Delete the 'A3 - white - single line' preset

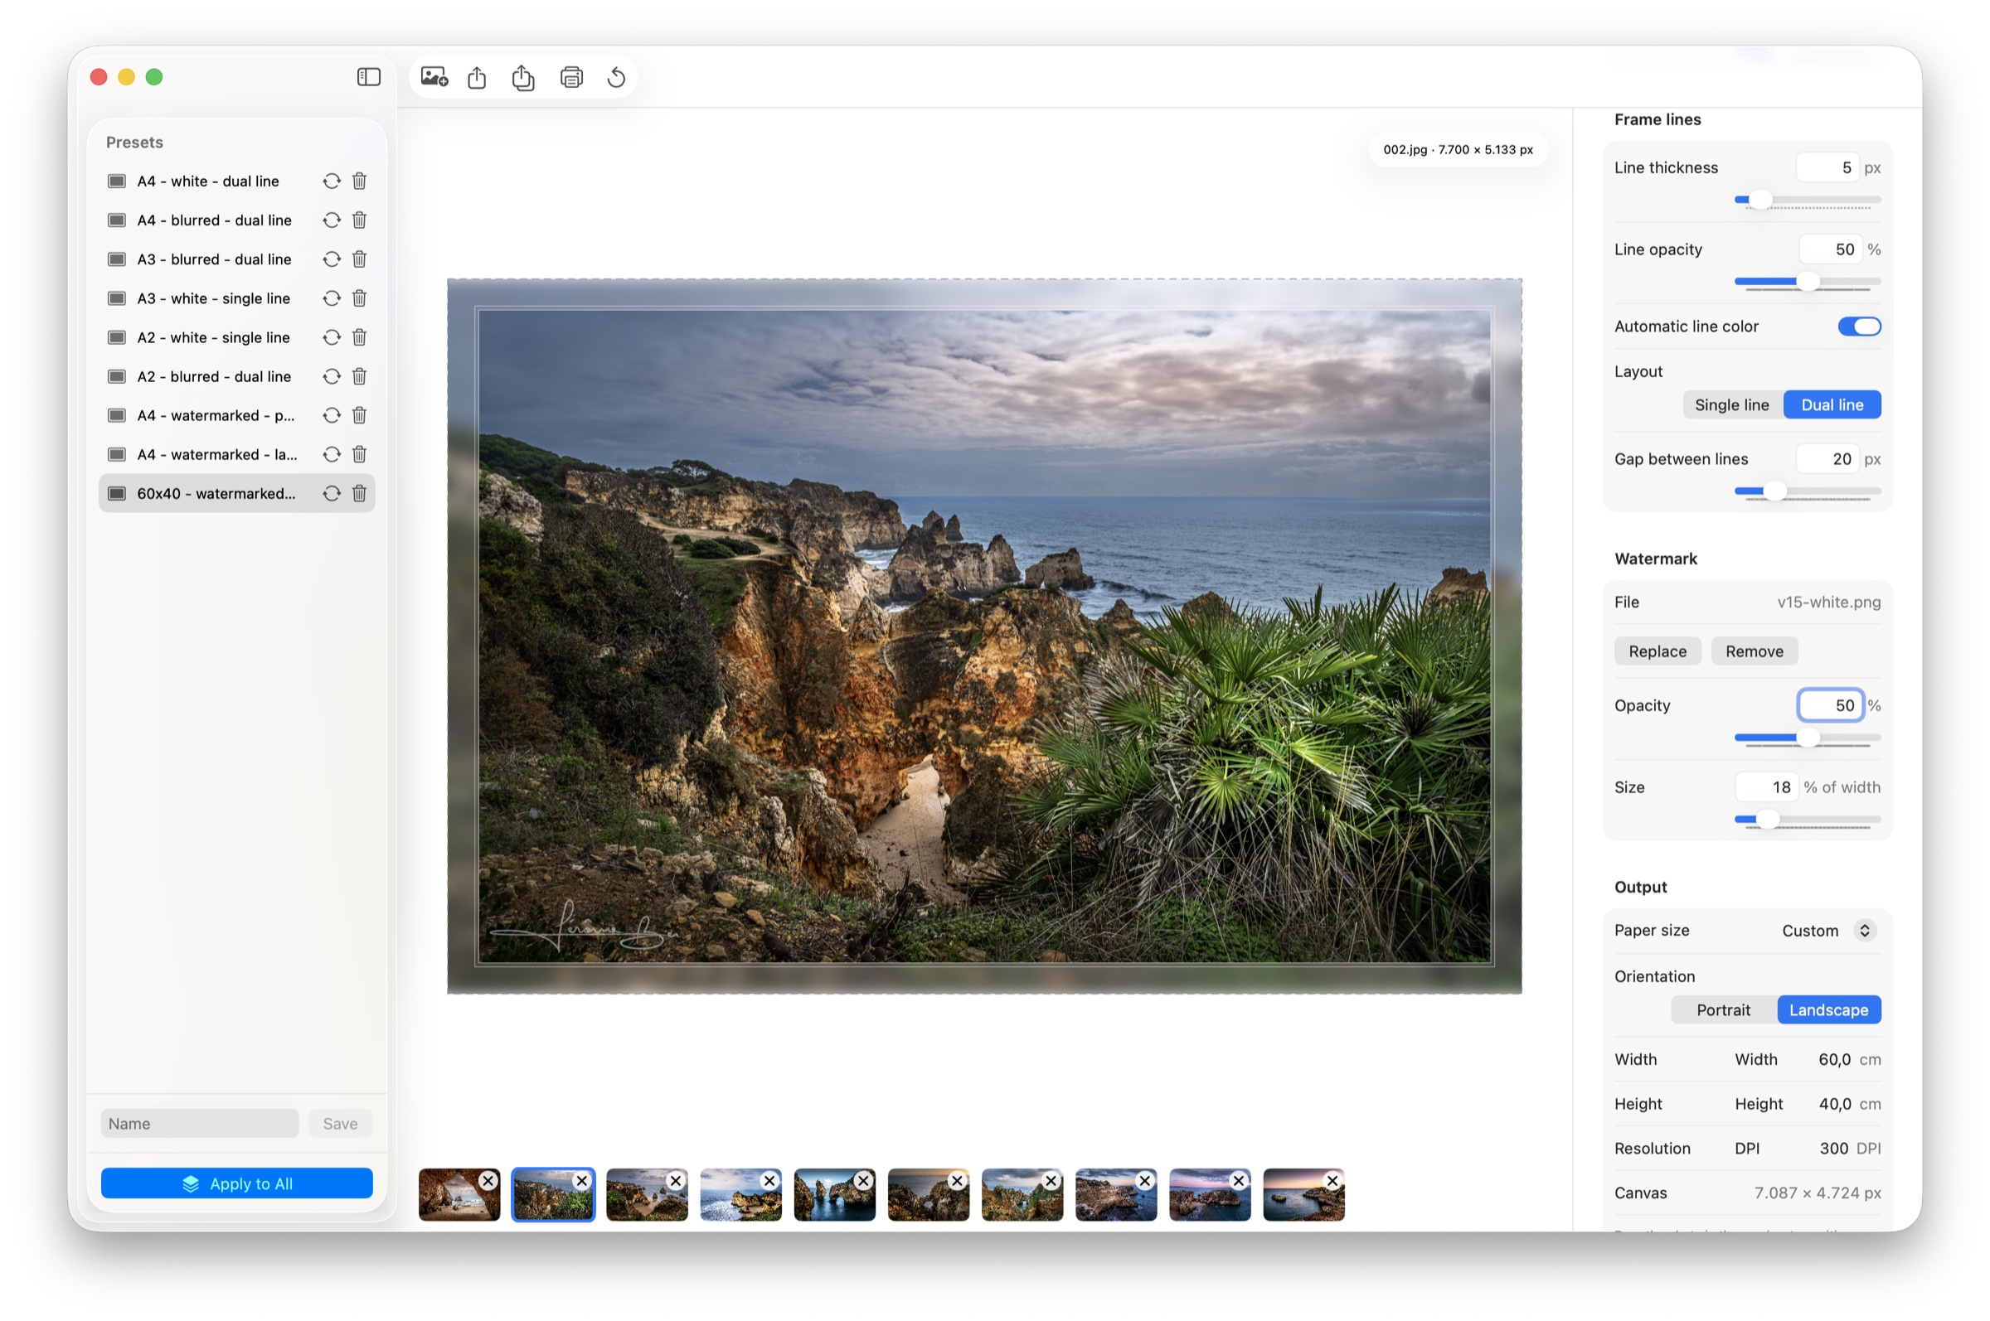tap(359, 298)
